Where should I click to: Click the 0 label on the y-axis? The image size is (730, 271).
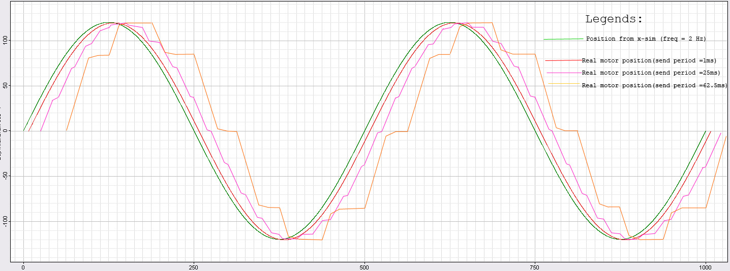point(4,131)
